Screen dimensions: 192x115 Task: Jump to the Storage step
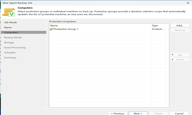coord(9,43)
